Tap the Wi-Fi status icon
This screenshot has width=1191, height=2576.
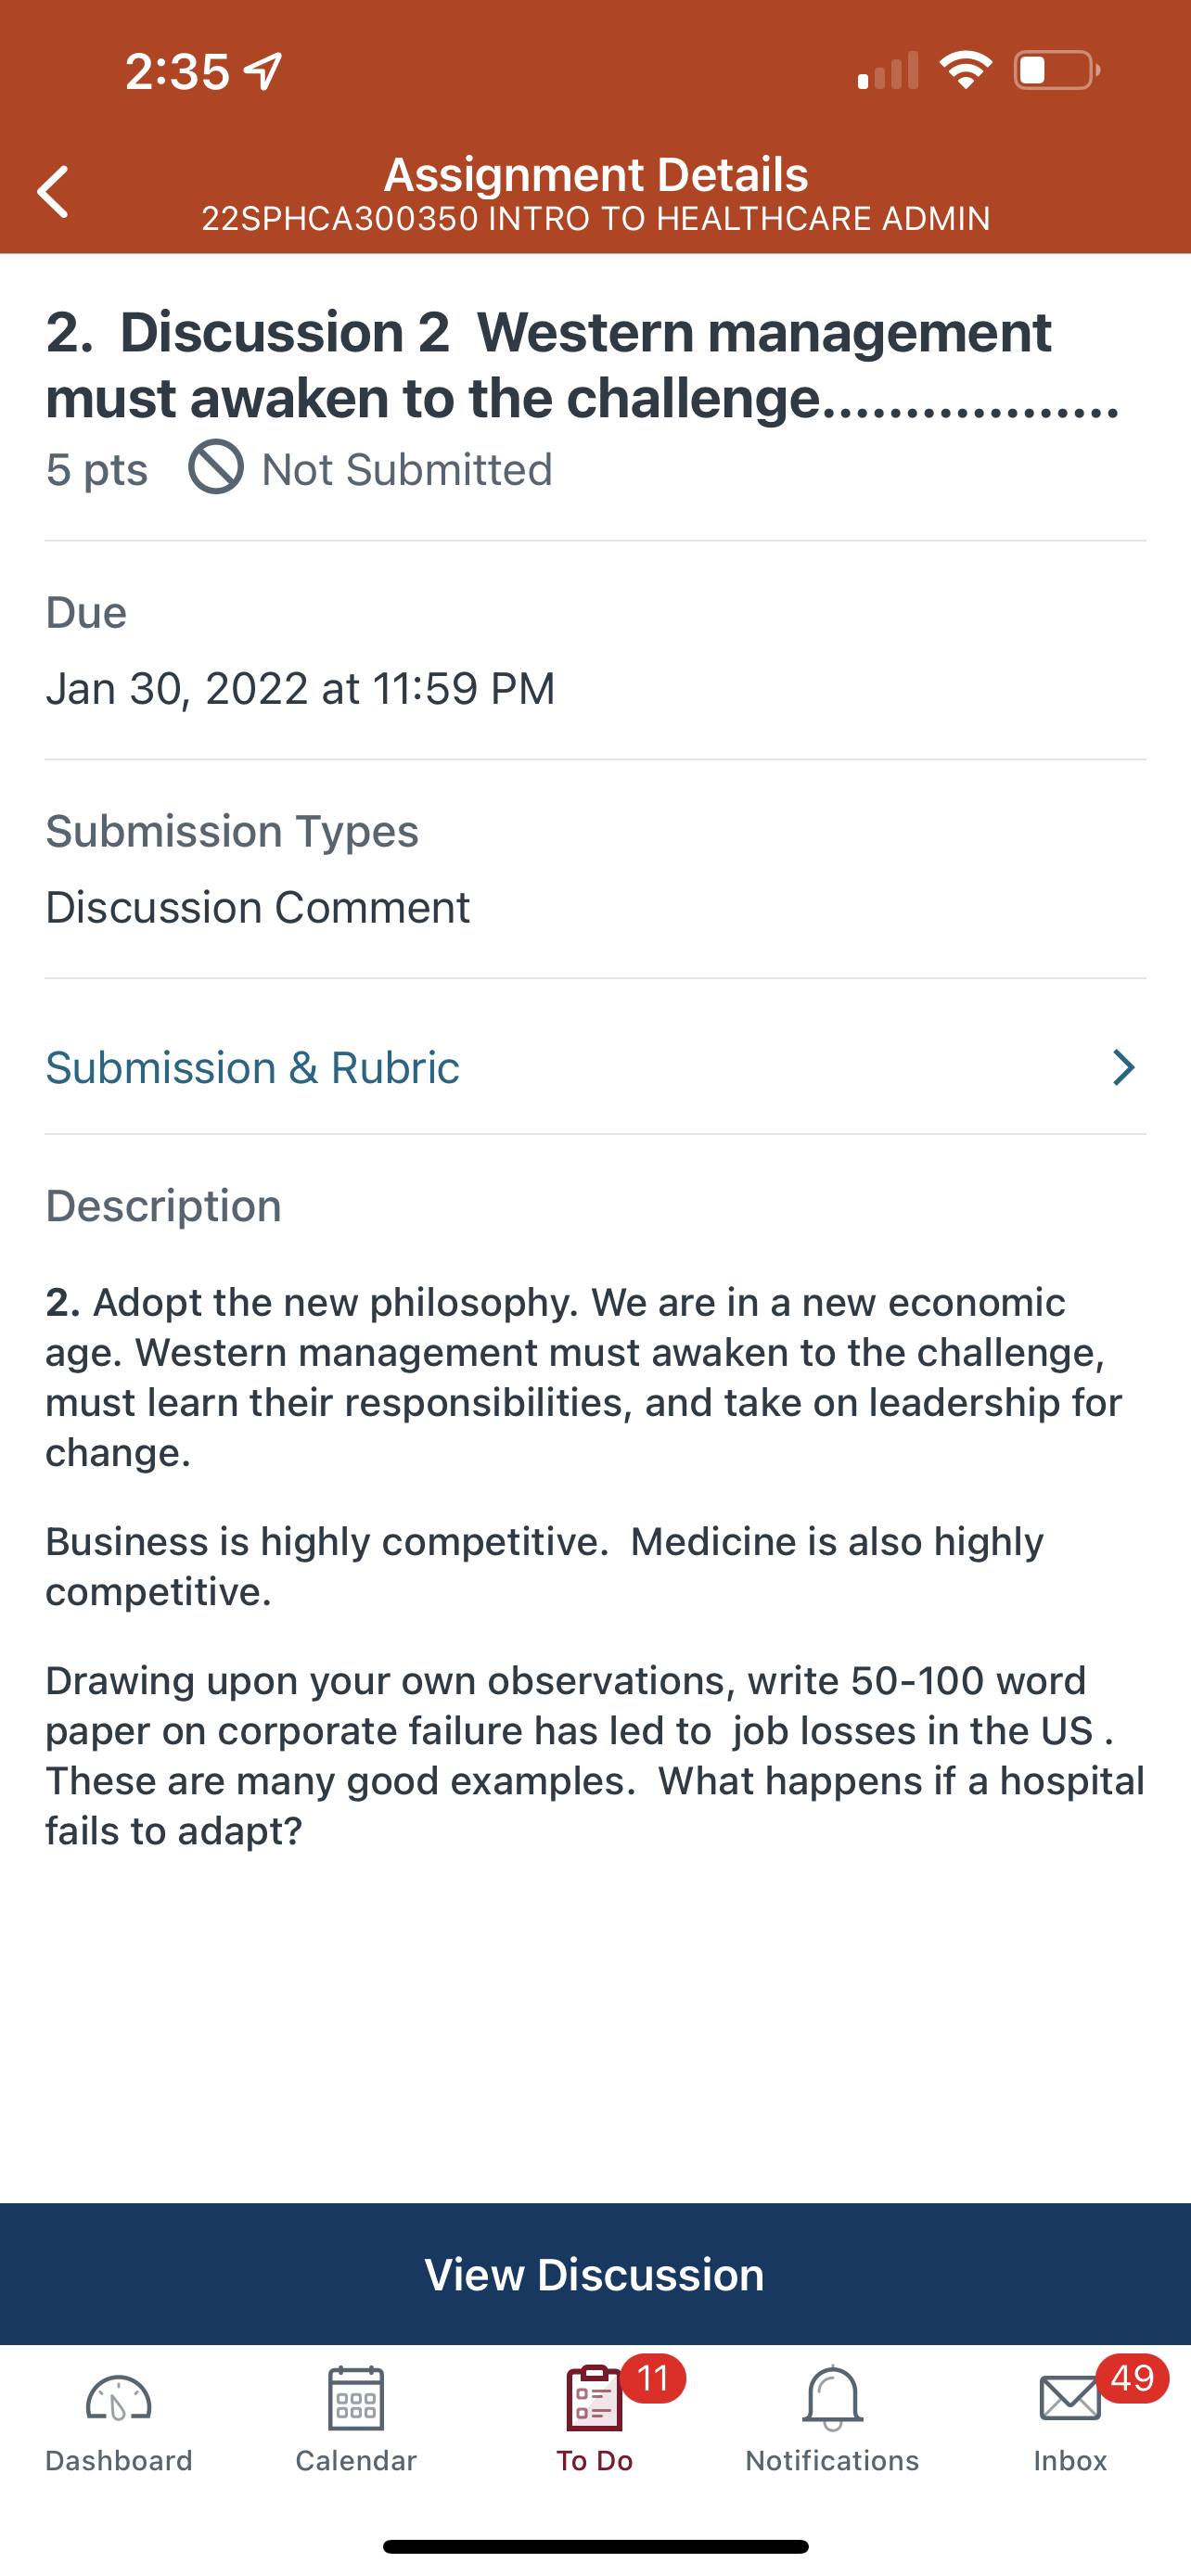[965, 70]
